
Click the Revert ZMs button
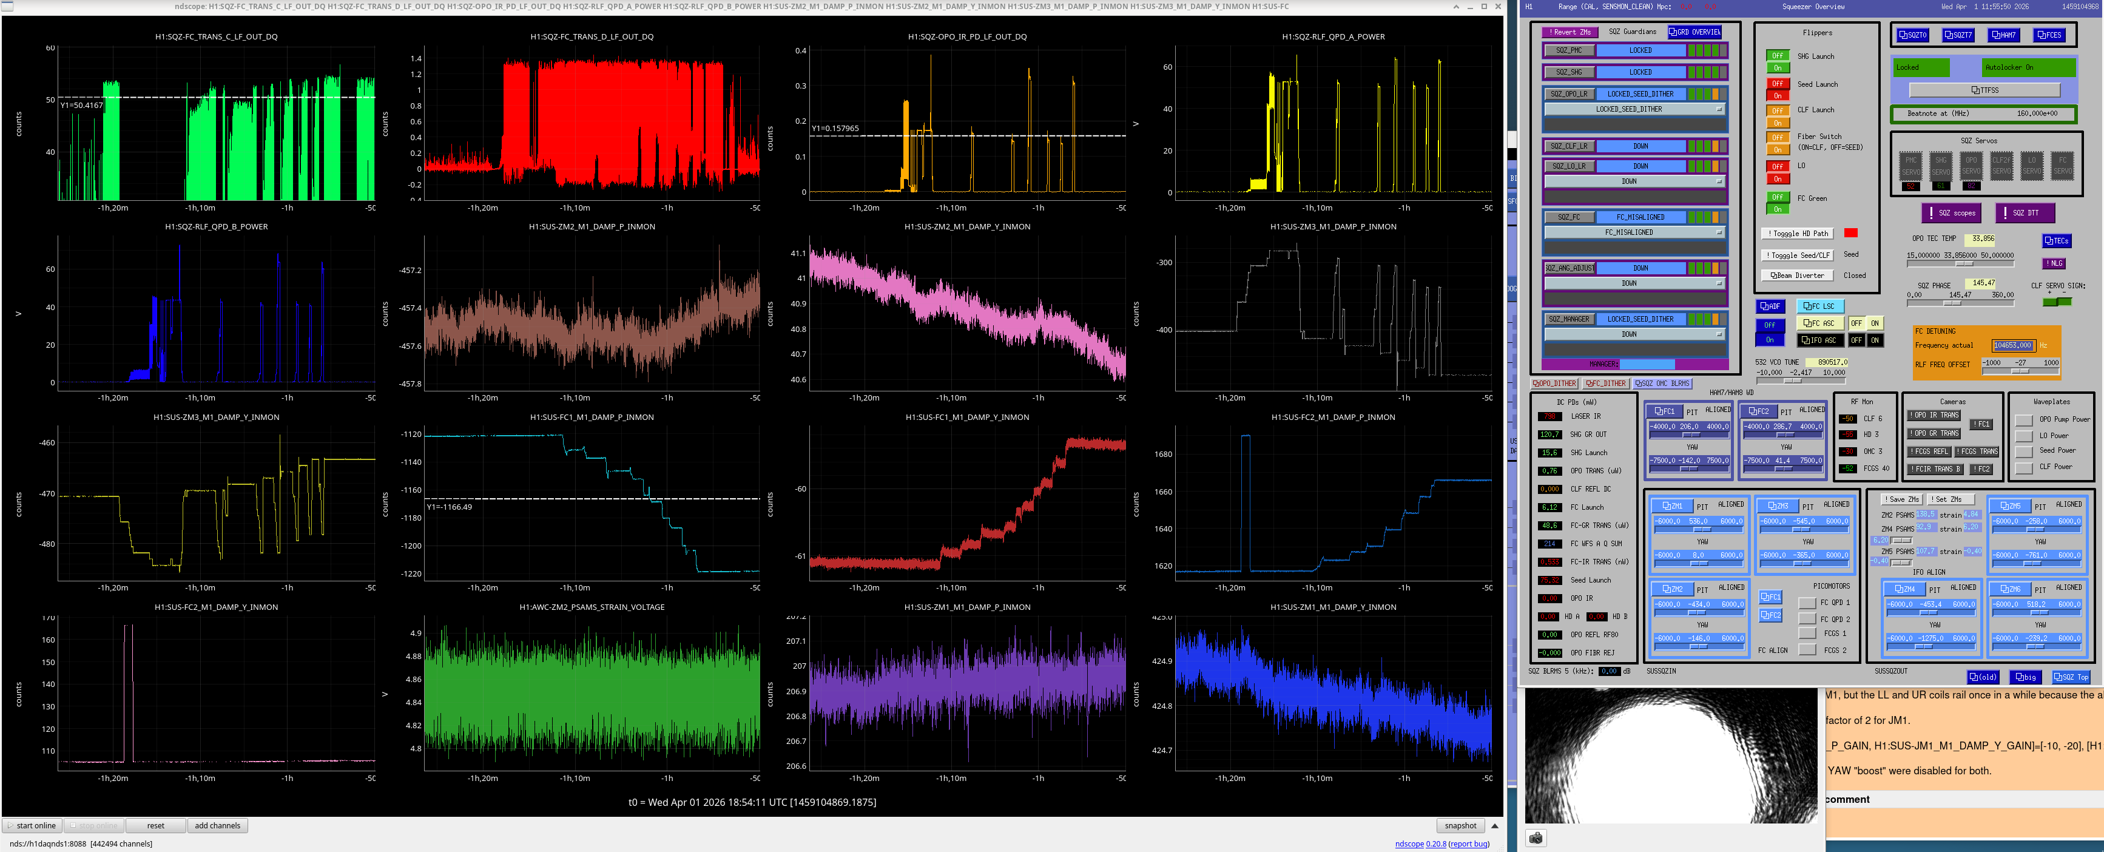1570,32
